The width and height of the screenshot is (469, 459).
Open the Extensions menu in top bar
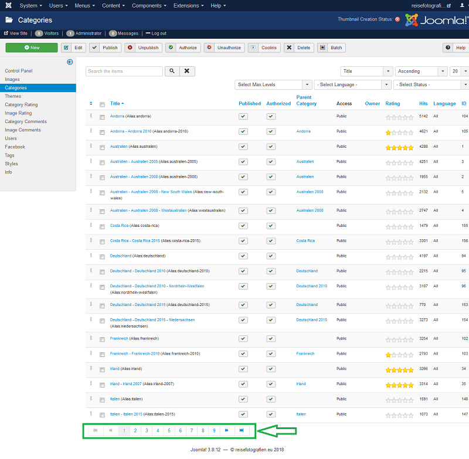(x=188, y=5)
